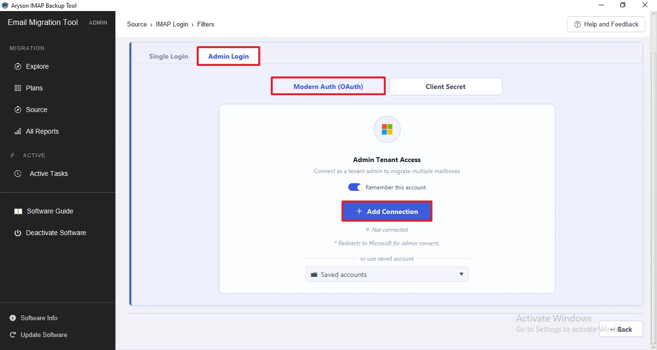Image resolution: width=657 pixels, height=350 pixels.
Task: Click the Deactivate Software power icon
Action: point(18,233)
